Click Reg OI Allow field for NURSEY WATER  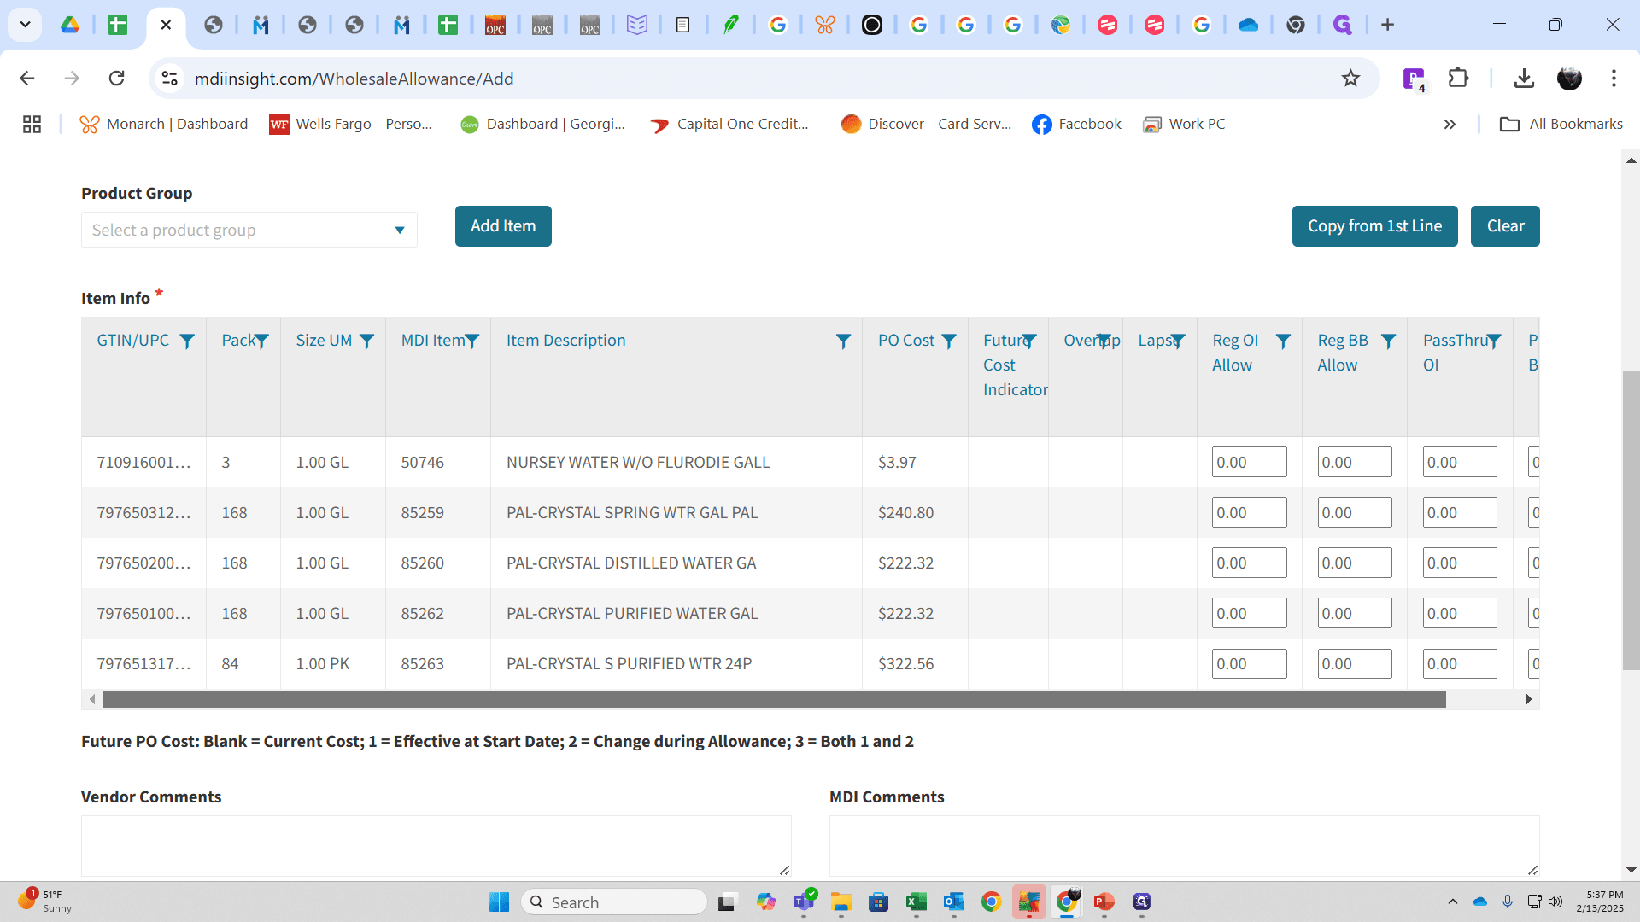click(x=1249, y=463)
